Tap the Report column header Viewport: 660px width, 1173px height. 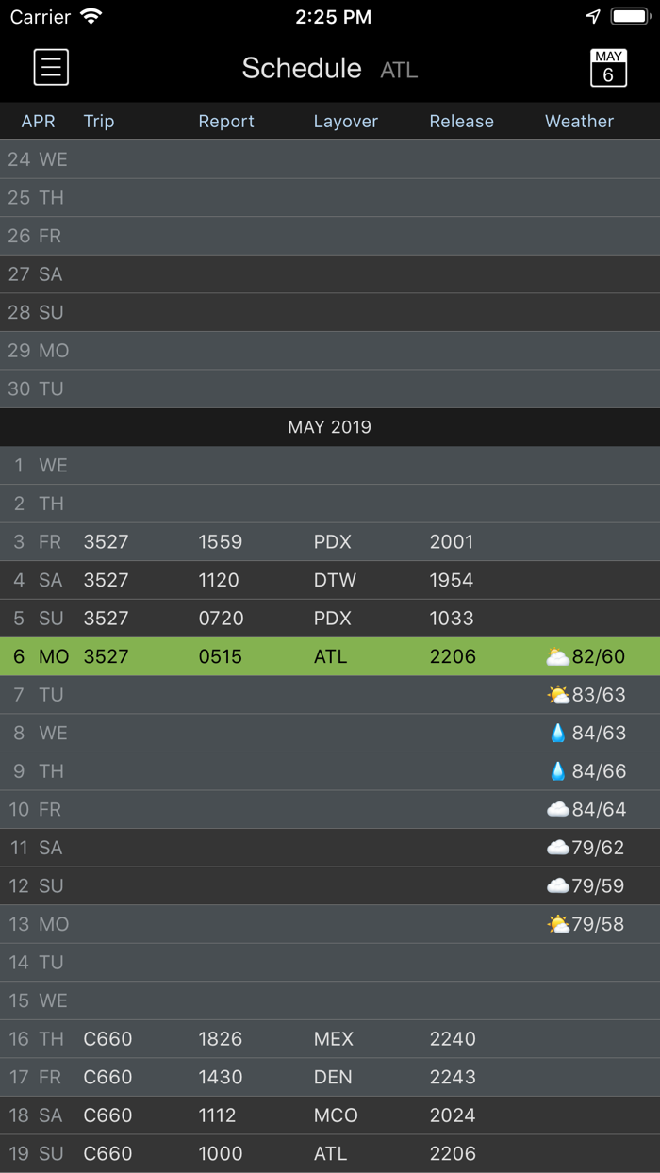point(226,121)
